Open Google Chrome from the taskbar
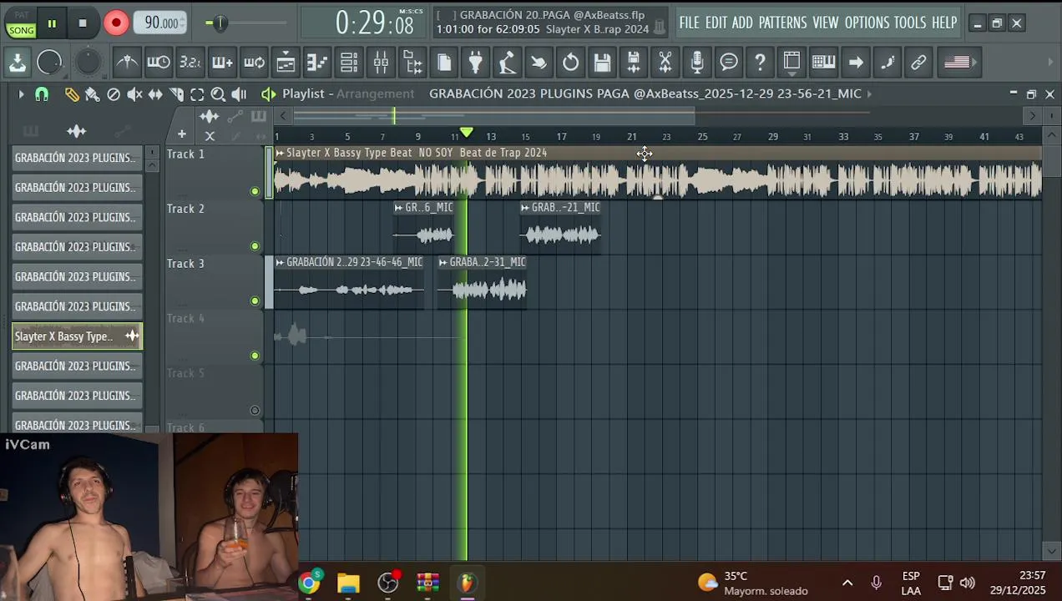 click(x=309, y=583)
